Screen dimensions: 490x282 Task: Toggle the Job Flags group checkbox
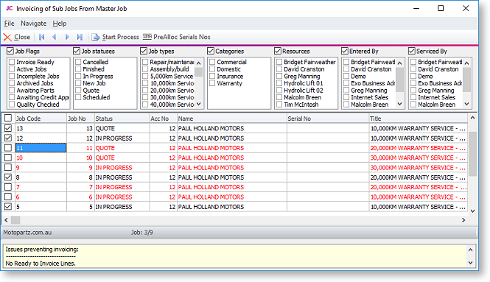pos(10,51)
